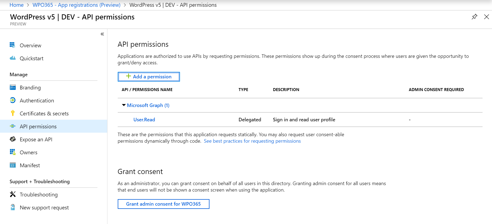Collapse the Microsoft Graph permissions group

tap(124, 105)
